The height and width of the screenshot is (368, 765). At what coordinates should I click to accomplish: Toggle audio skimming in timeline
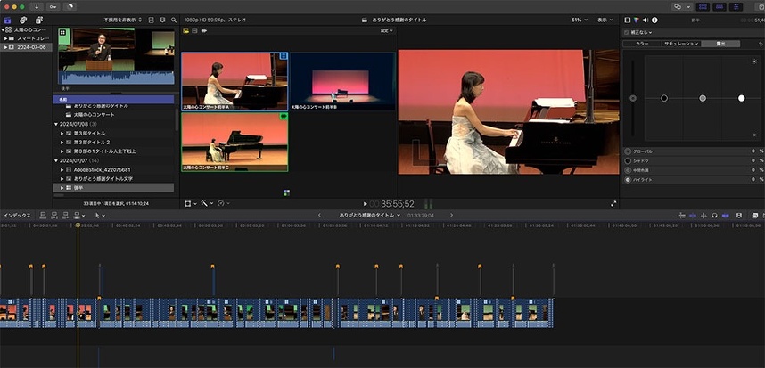point(703,215)
